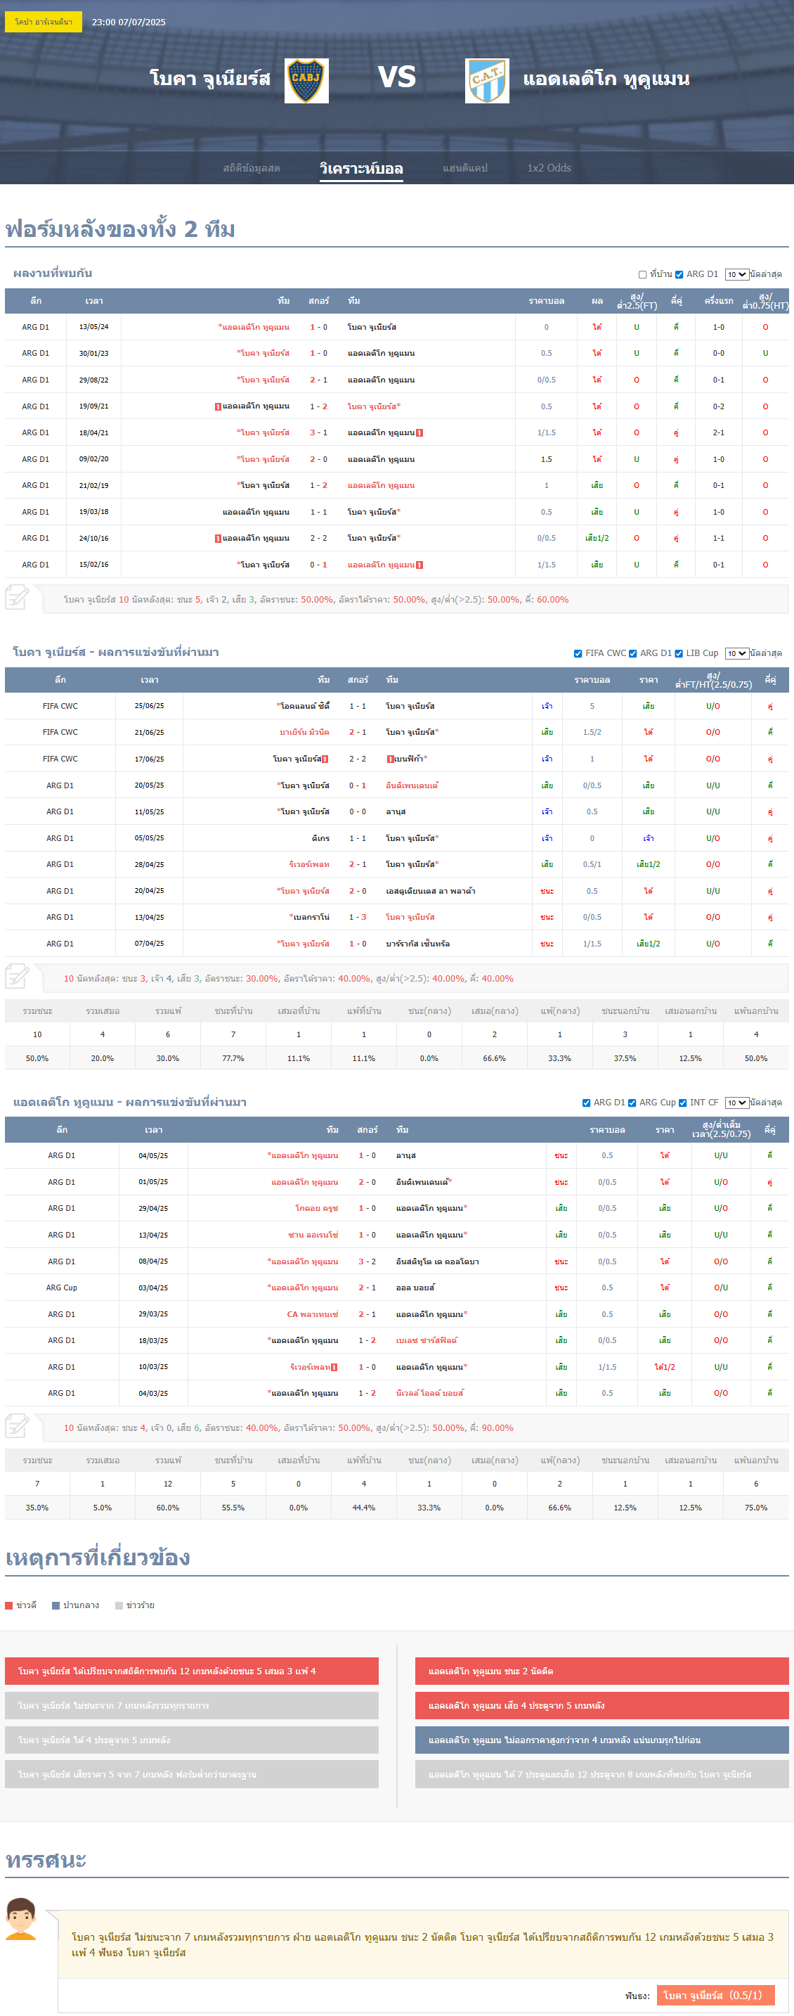Toggle ARG D1 checkbox in Tucuman section
Screen dimensions: 794x2016
[x=587, y=1103]
